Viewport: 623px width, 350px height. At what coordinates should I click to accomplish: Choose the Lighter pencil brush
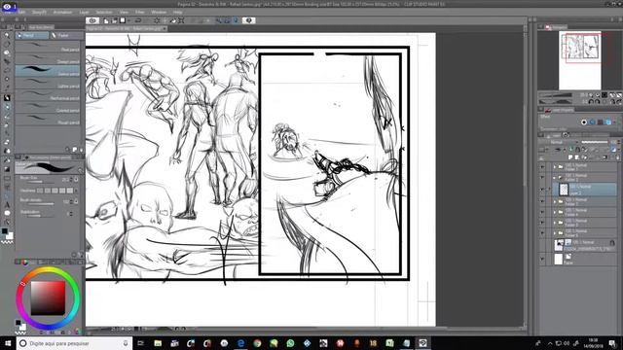pyautogui.click(x=48, y=84)
